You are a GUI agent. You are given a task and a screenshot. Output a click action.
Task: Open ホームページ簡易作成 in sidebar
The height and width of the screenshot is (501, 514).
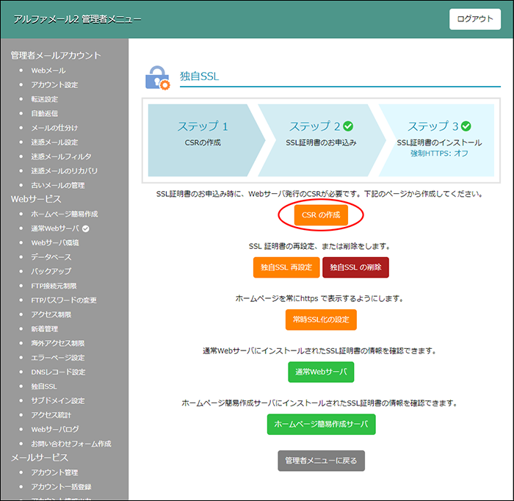click(x=65, y=214)
